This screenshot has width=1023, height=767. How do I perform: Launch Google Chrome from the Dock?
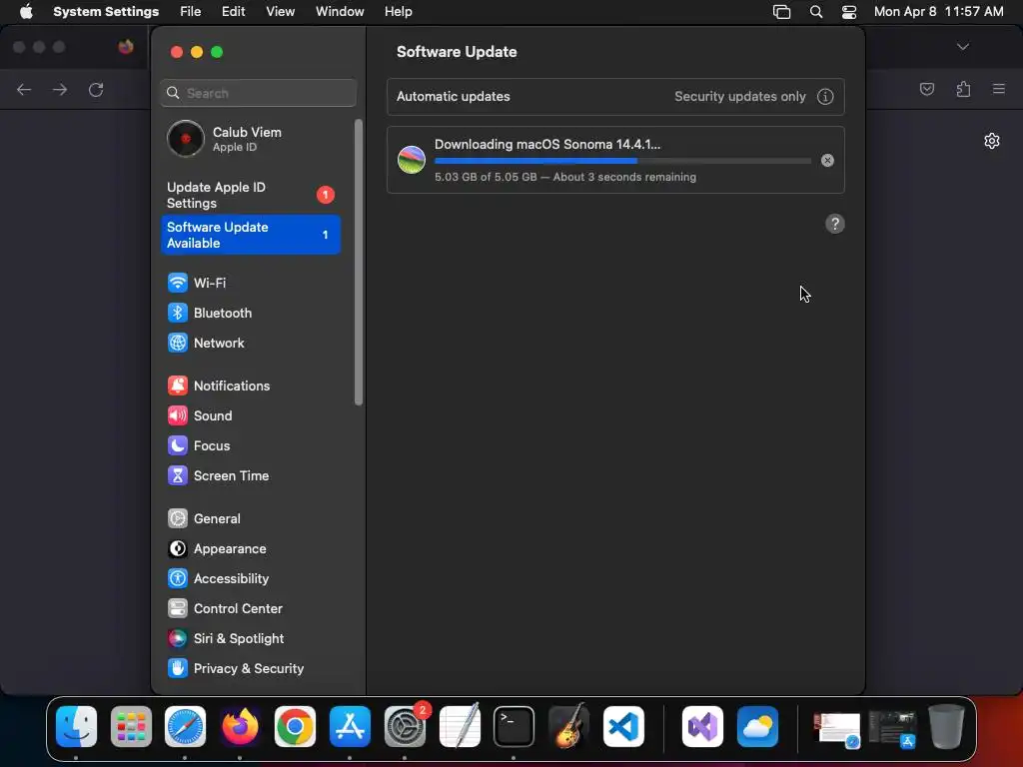pos(295,727)
